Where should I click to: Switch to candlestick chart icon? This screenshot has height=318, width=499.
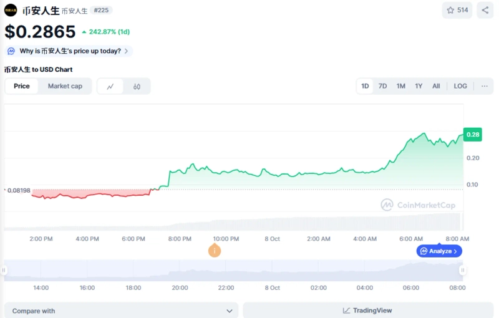point(137,87)
